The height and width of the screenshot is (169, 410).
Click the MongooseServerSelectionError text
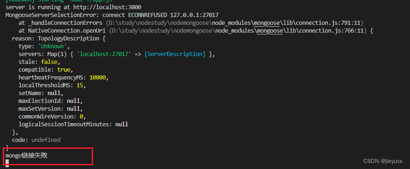[x=52, y=15]
